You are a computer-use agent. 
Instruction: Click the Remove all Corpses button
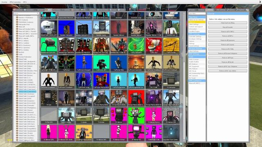click(x=228, y=45)
